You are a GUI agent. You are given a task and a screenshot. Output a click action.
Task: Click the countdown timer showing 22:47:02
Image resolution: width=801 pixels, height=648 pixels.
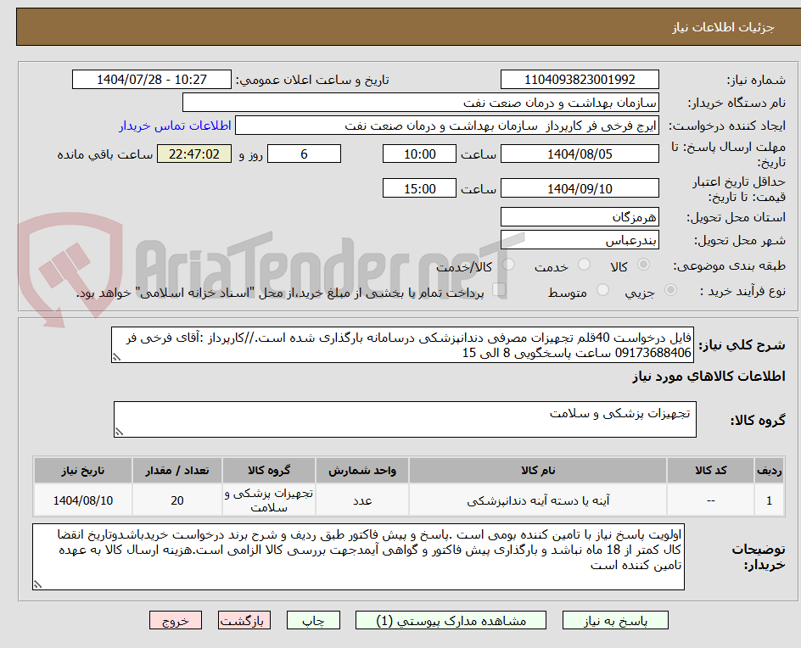pyautogui.click(x=194, y=154)
